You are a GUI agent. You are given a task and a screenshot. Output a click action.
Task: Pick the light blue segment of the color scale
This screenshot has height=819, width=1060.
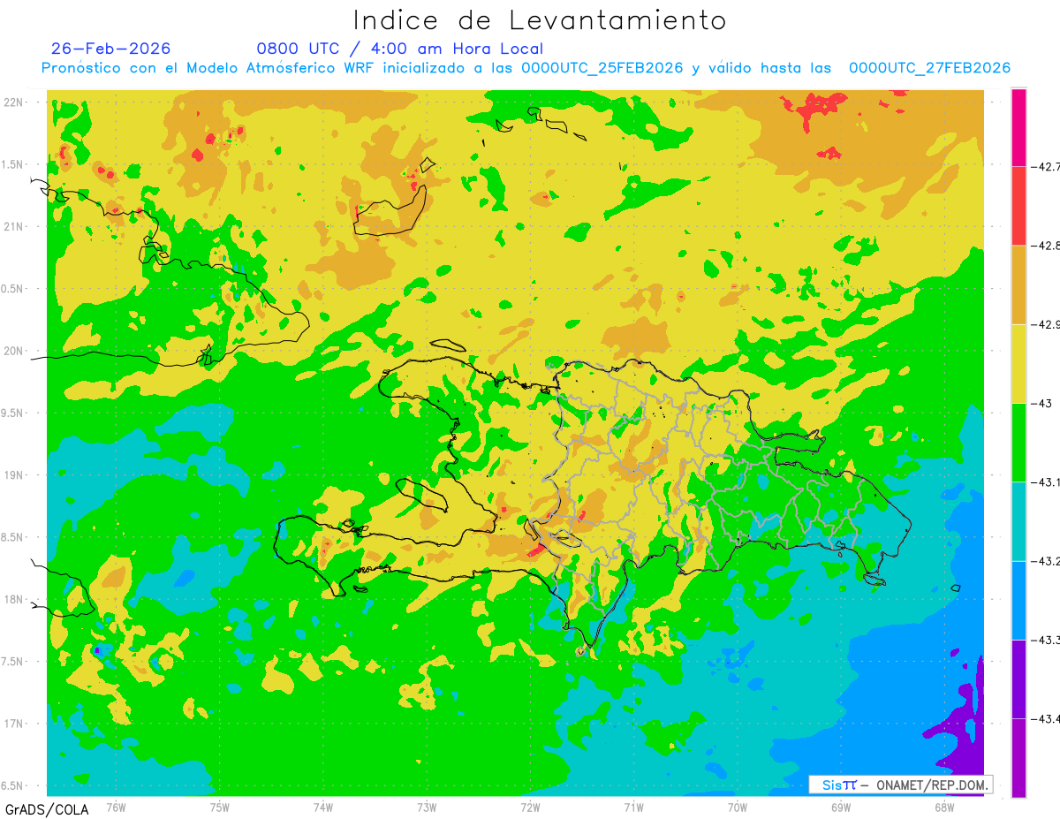pyautogui.click(x=1018, y=600)
